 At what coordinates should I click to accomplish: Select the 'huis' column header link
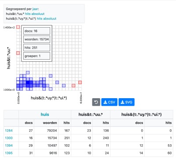pos(45,114)
